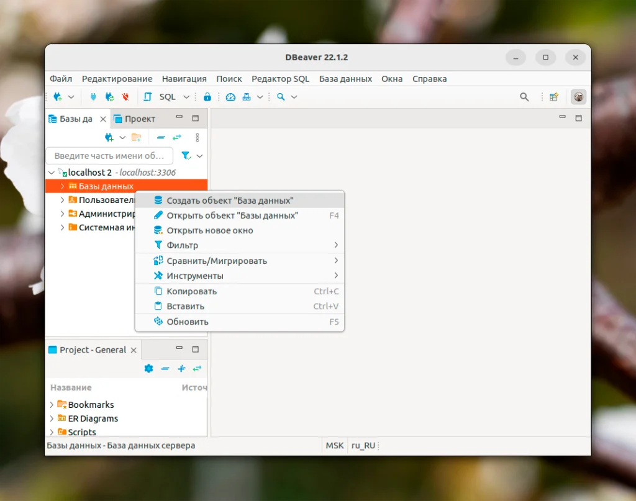Create a new database connection
Viewport: 636px width, 501px height.
[x=59, y=96]
